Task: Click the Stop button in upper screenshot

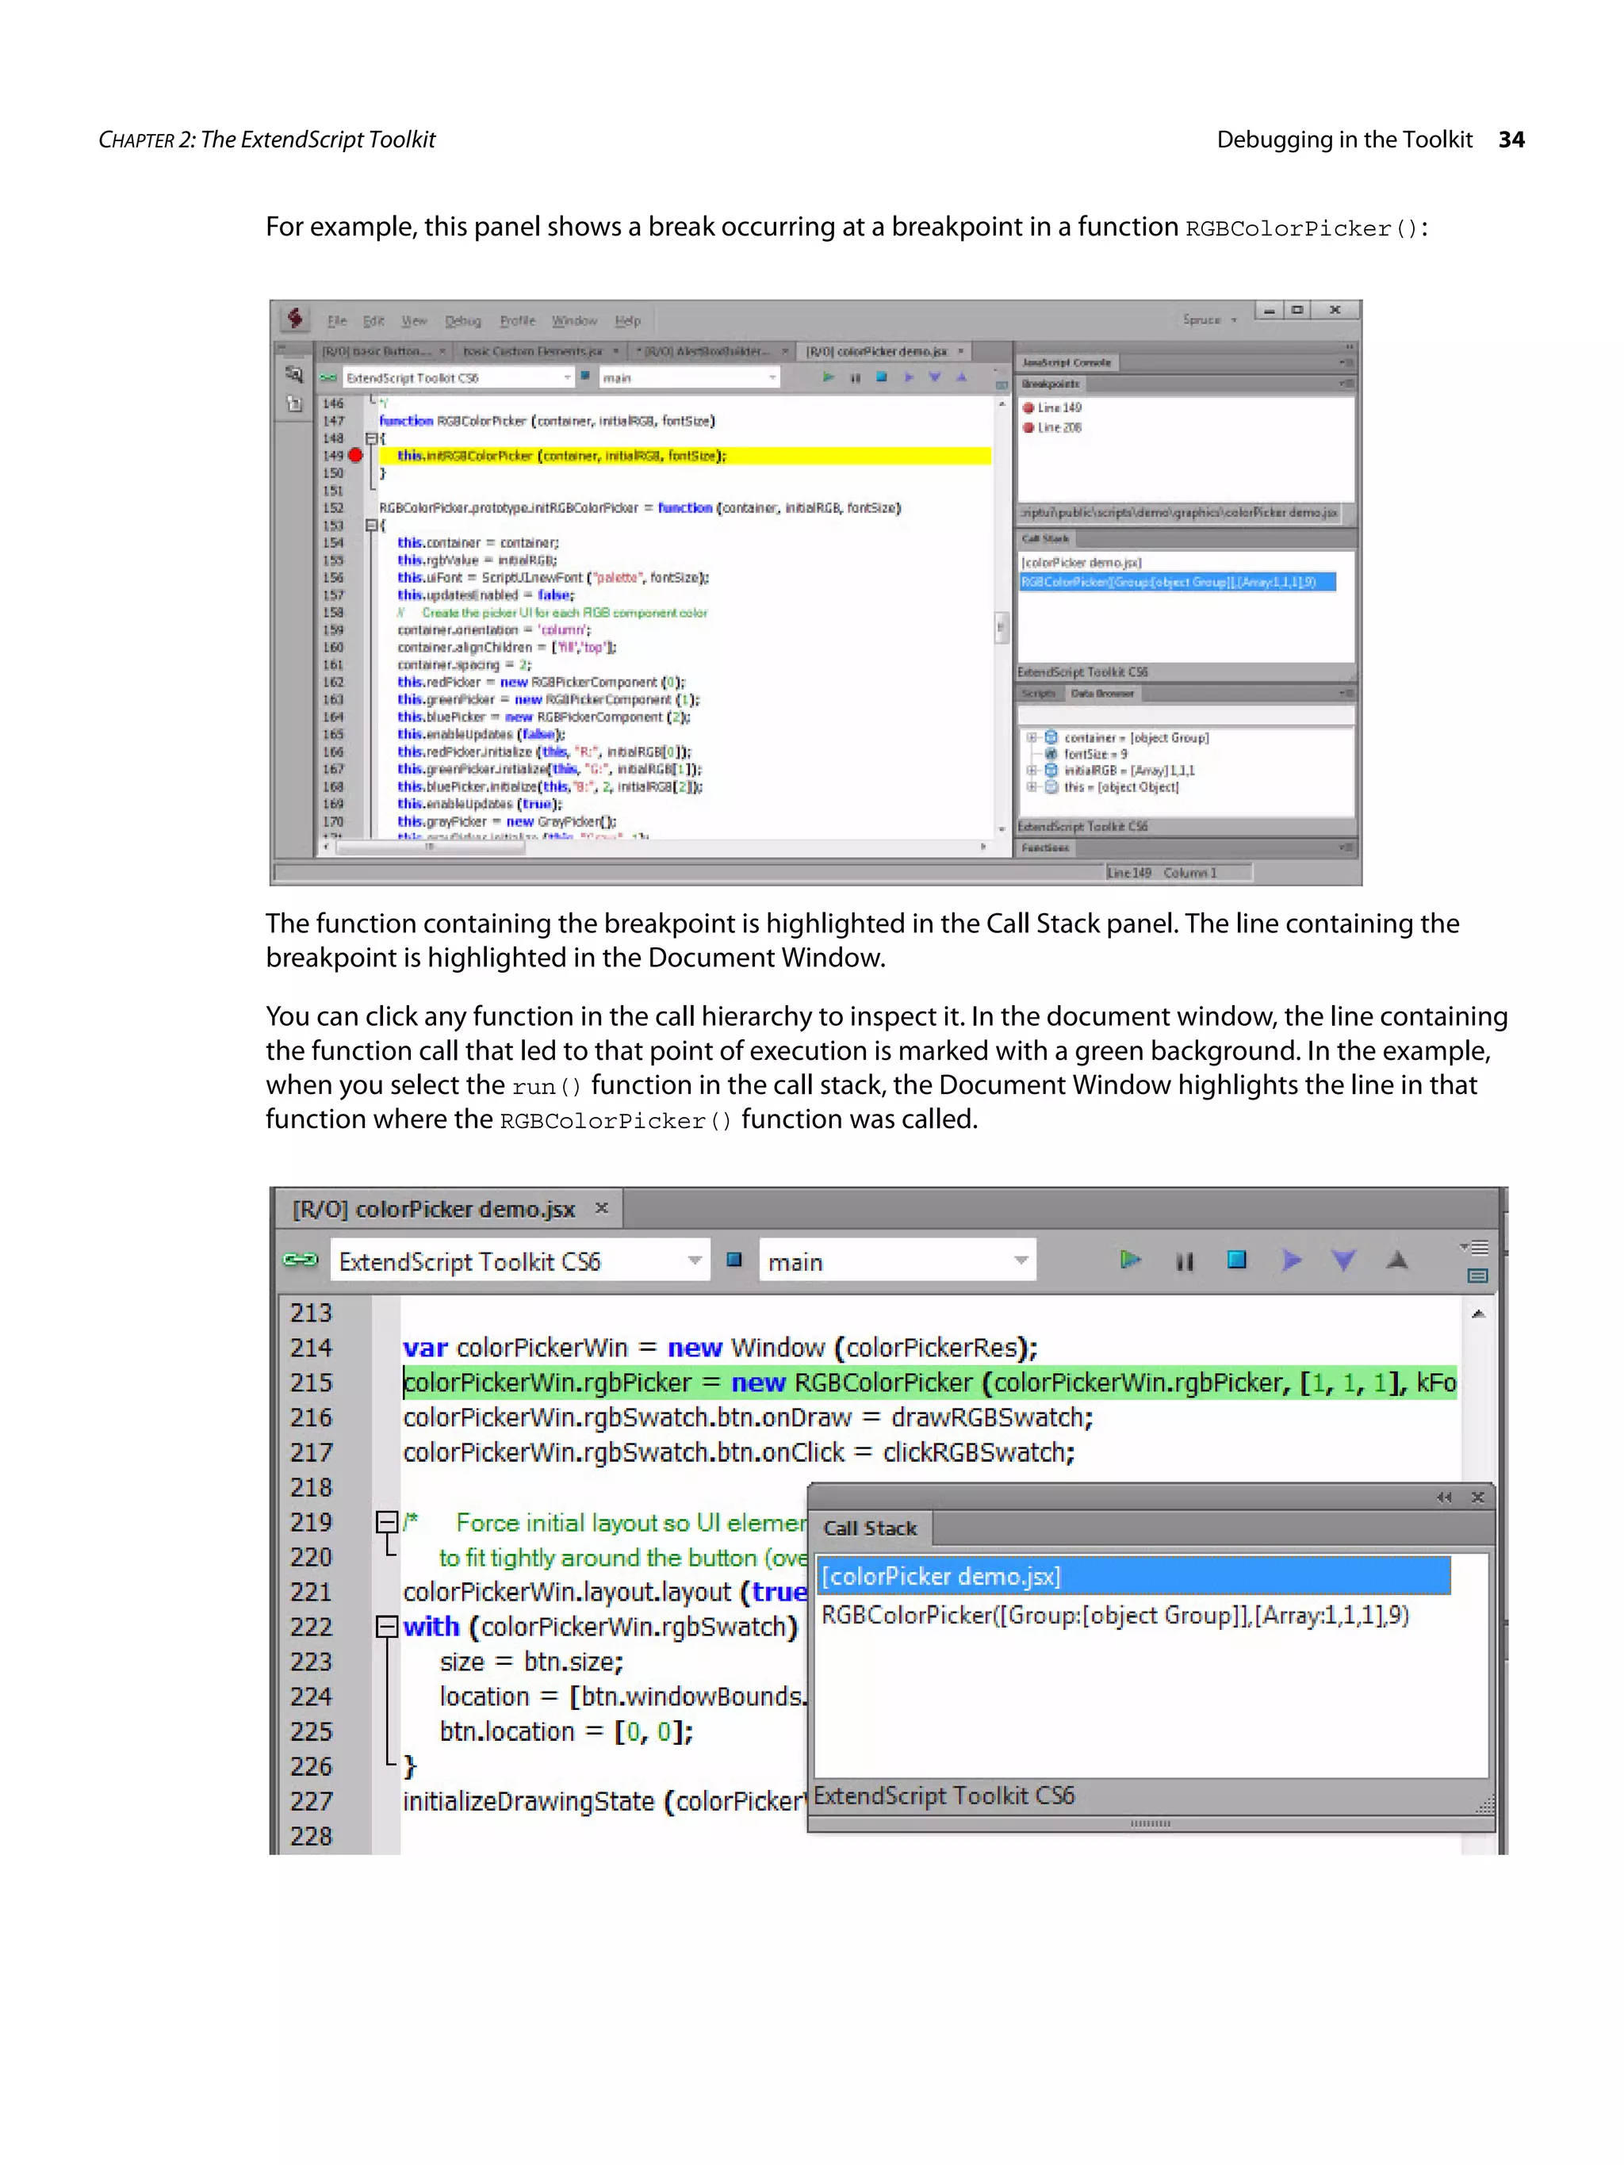Action: tap(882, 377)
